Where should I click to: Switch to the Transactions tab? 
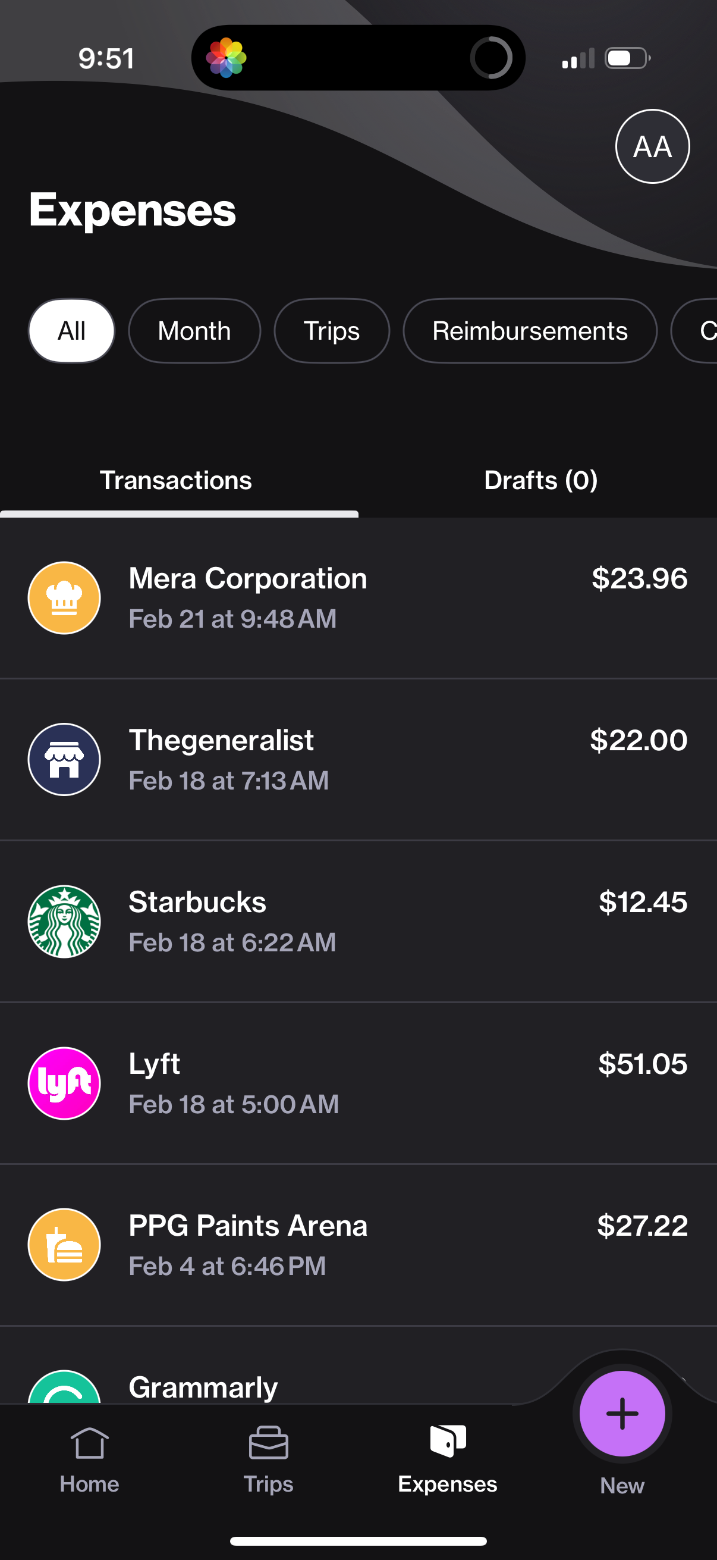pos(175,481)
